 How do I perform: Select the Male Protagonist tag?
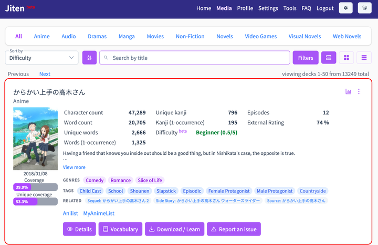coord(275,191)
